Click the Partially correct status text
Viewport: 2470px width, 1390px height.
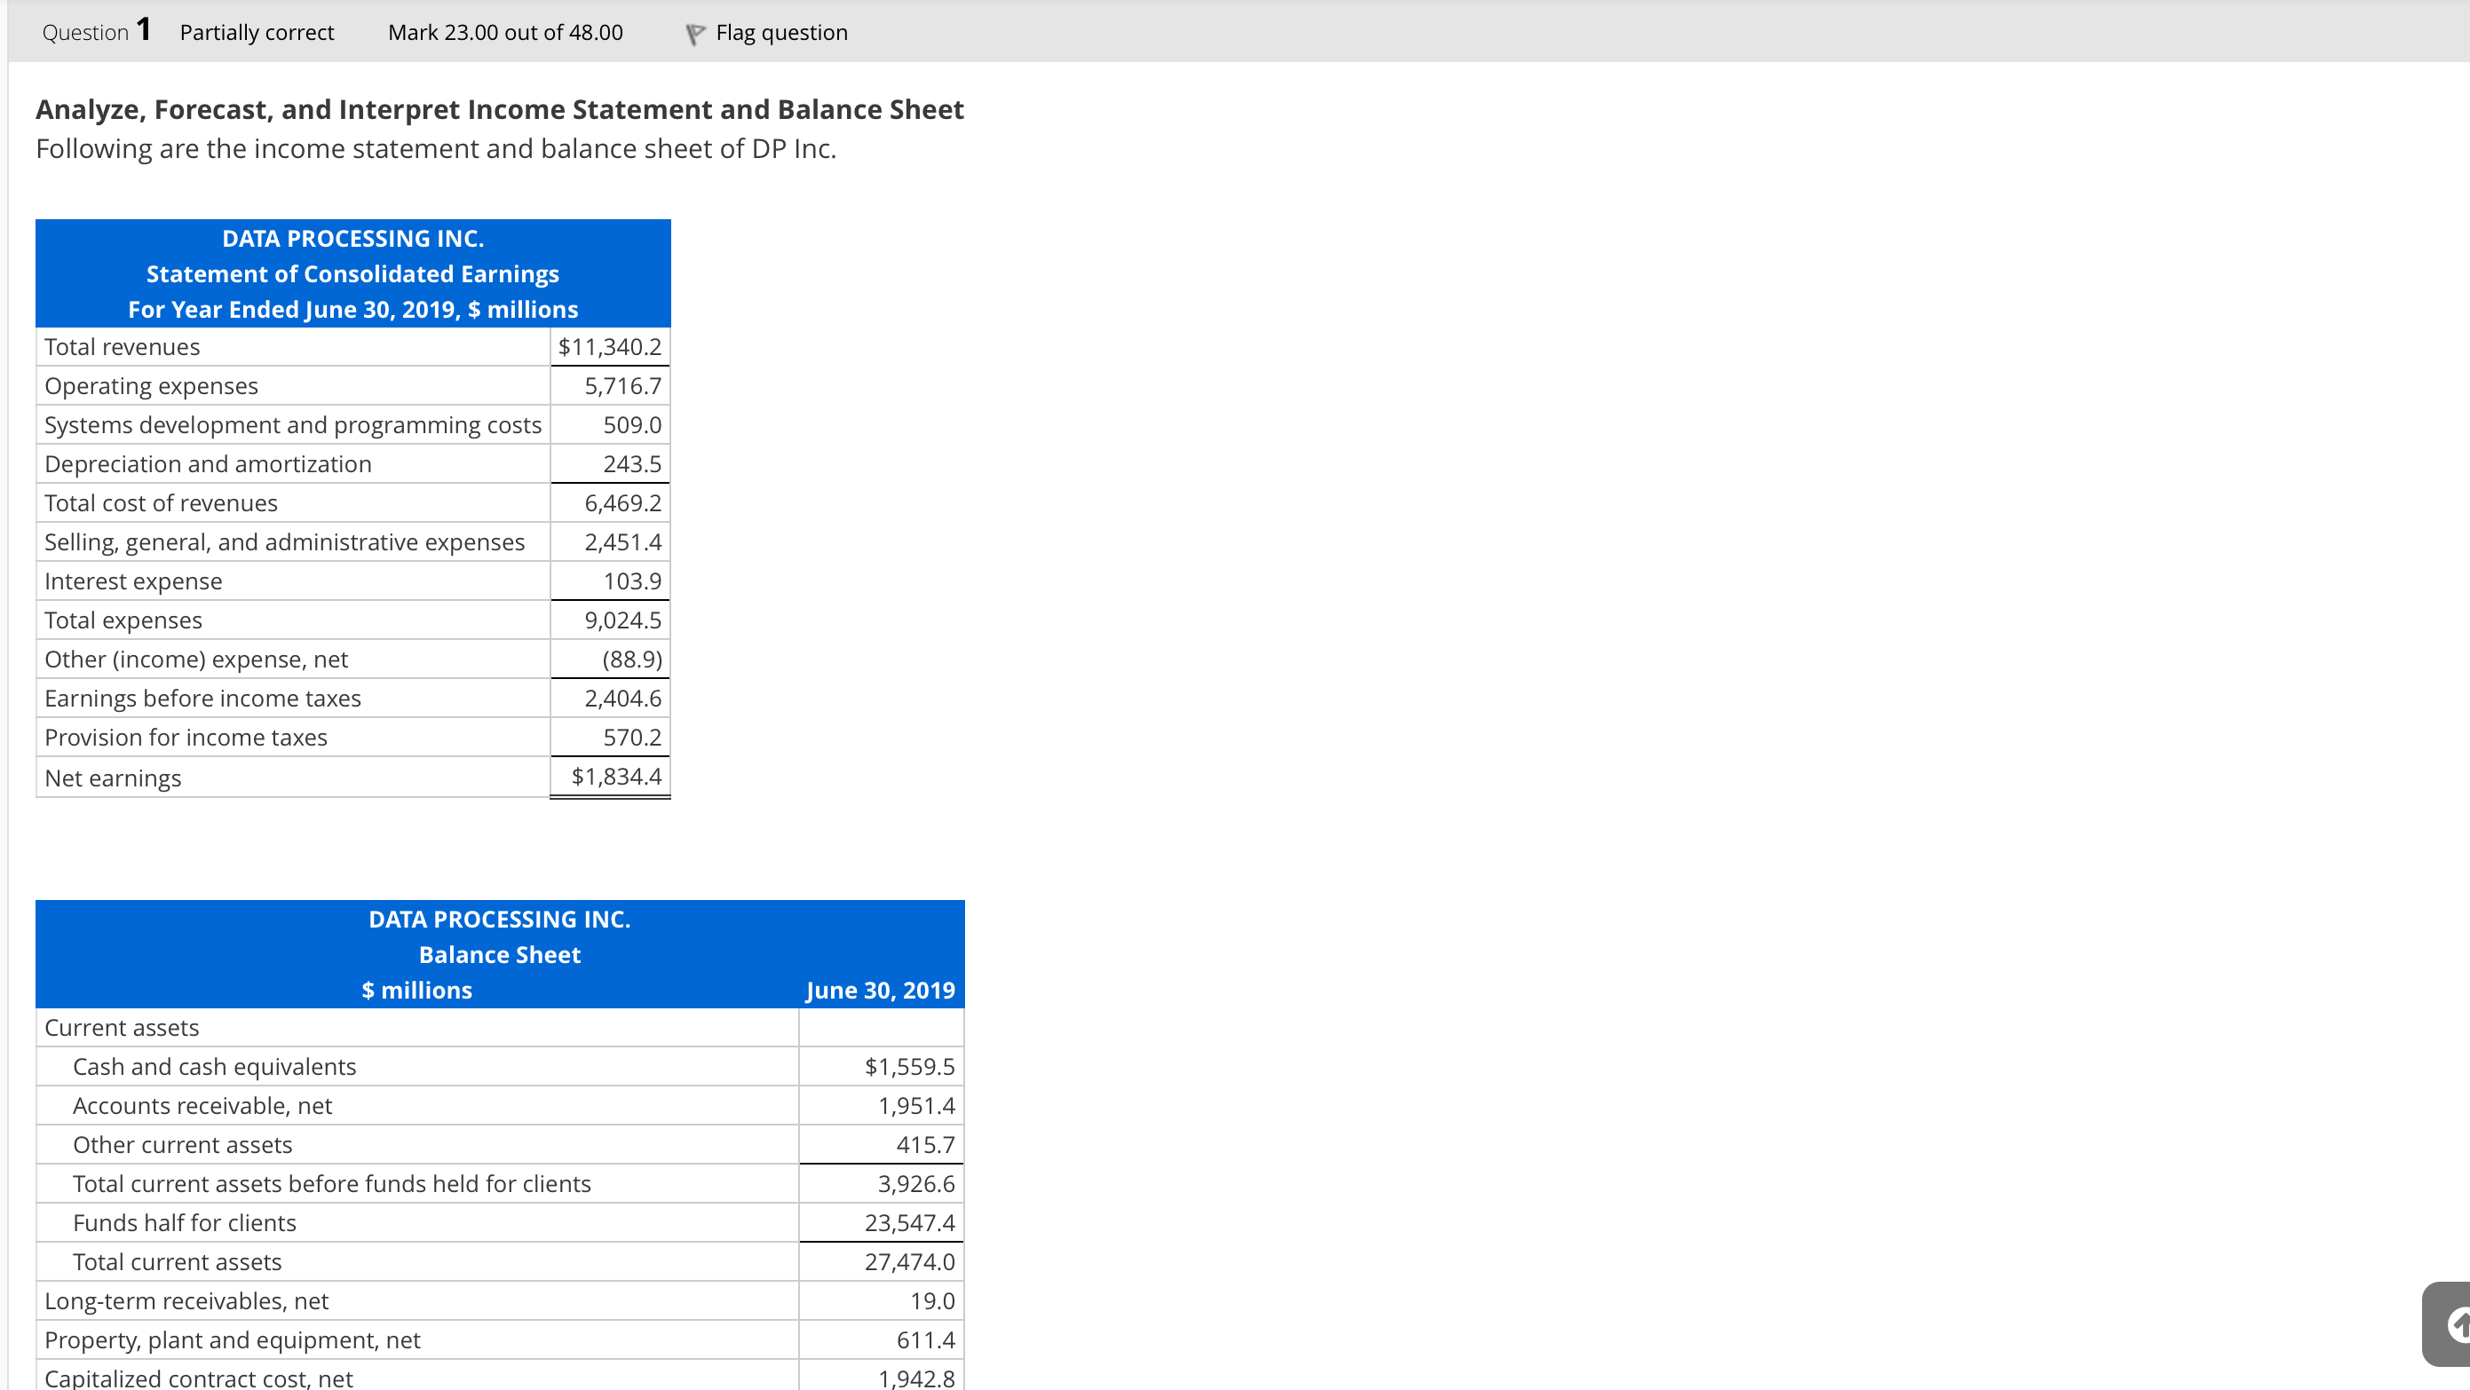click(x=255, y=32)
